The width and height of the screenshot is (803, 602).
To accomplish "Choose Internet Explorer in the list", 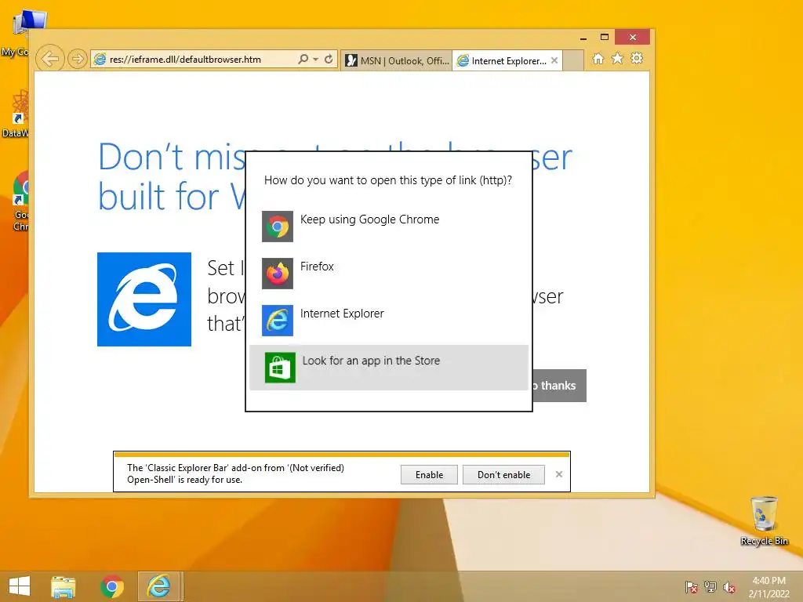I will [389, 321].
